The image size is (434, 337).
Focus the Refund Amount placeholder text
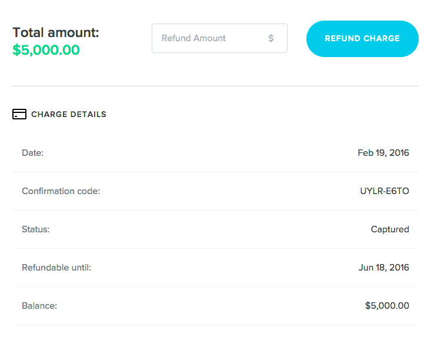[x=193, y=38]
